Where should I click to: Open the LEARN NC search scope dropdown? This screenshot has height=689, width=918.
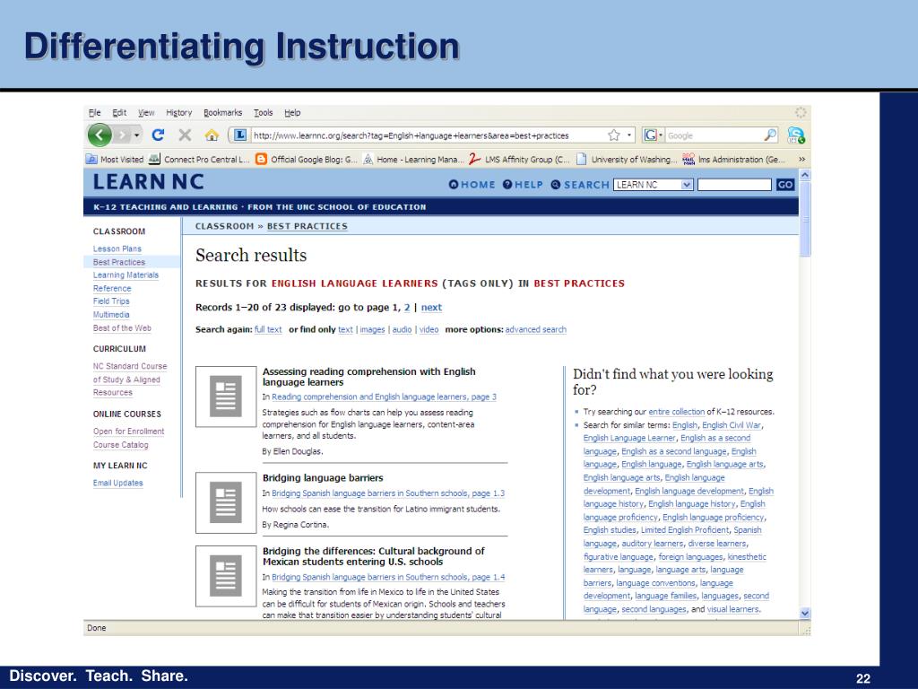(x=654, y=185)
